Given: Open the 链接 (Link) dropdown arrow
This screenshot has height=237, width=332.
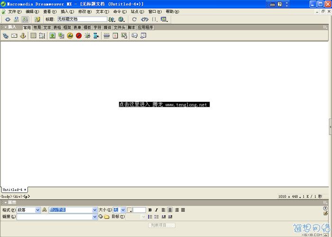Looking at the screenshot, I should [x=95, y=217].
